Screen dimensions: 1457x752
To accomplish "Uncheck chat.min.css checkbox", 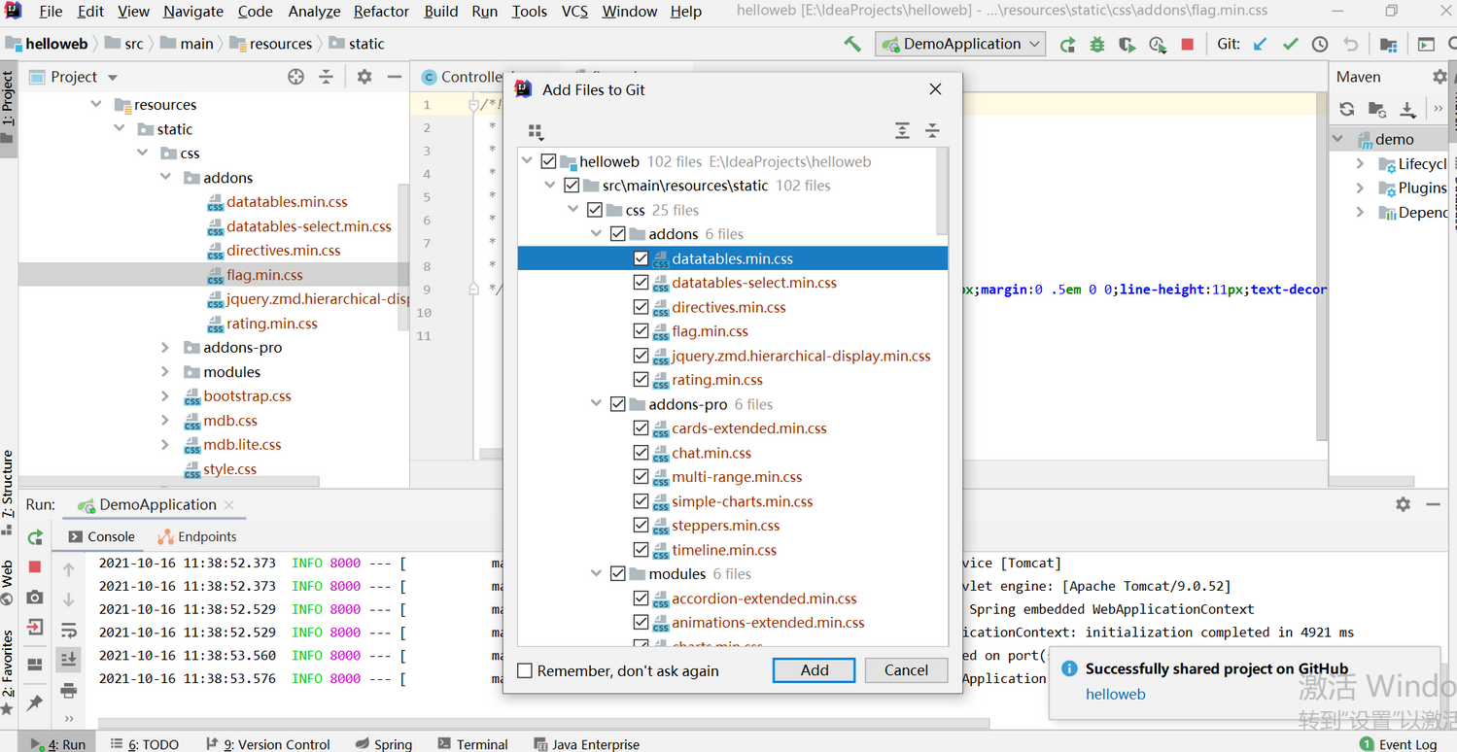I will pyautogui.click(x=641, y=453).
